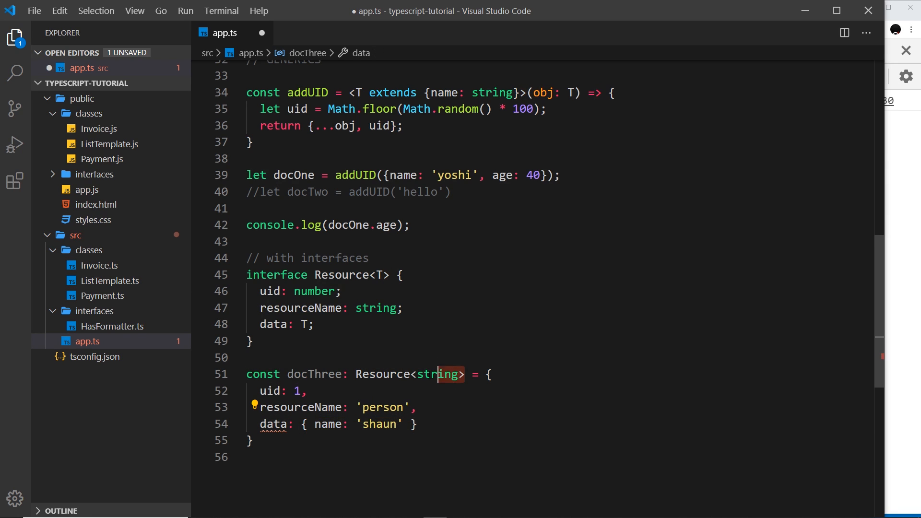Collapse the src folder
This screenshot has width=921, height=518.
point(47,235)
